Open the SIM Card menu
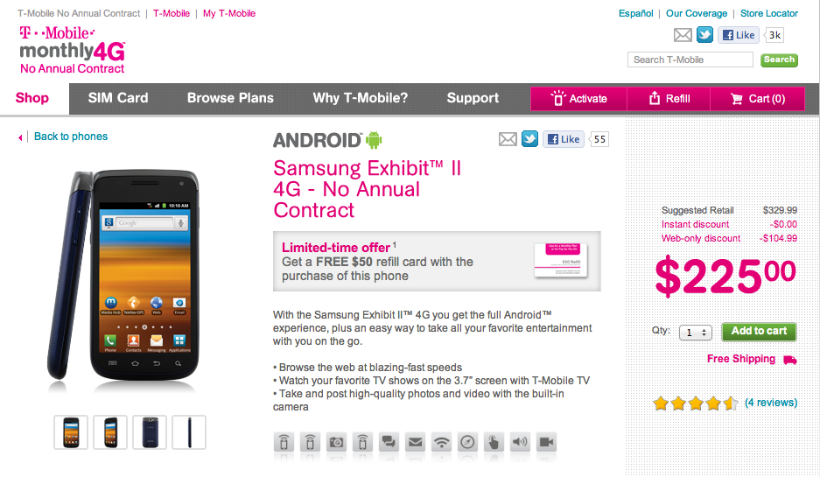820x477 pixels. point(118,98)
